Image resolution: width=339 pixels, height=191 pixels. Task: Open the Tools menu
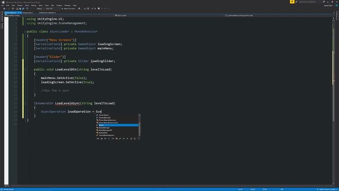47,5
